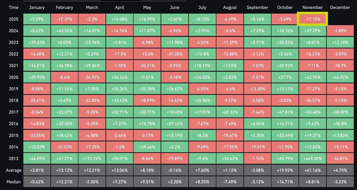Image resolution: width=357 pixels, height=190 pixels.
Task: Click the +65.32% cell for August 2017
Action: (230, 112)
